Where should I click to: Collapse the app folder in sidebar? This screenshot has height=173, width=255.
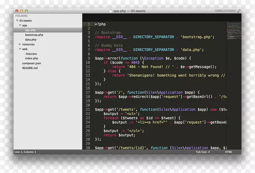20,25
